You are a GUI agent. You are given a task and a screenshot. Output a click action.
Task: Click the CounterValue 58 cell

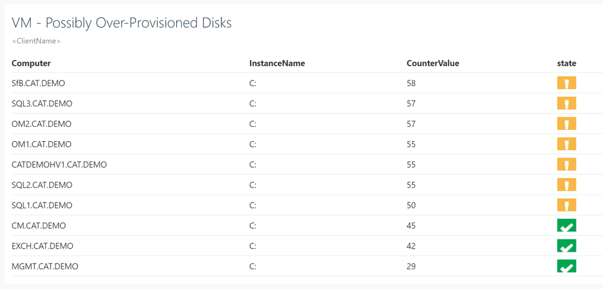point(411,84)
